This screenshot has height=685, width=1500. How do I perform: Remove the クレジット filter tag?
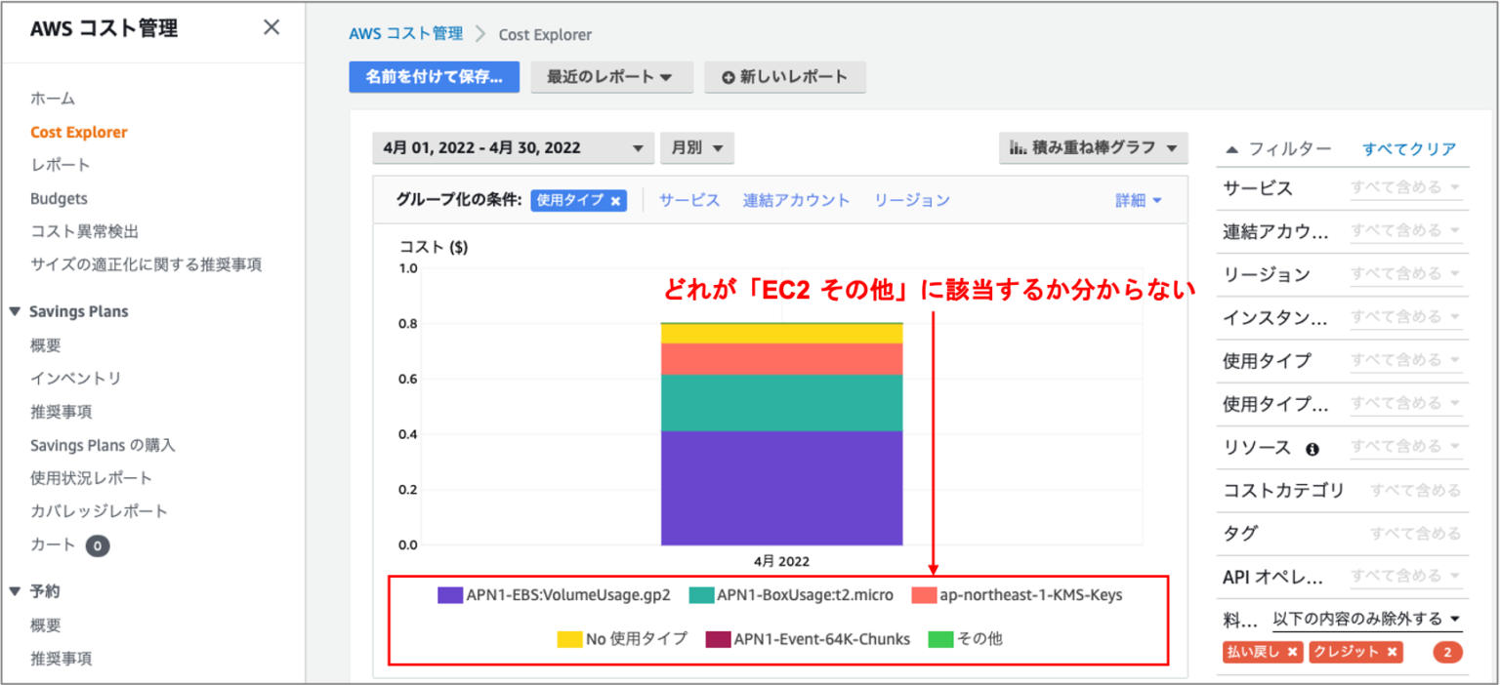(x=1393, y=652)
